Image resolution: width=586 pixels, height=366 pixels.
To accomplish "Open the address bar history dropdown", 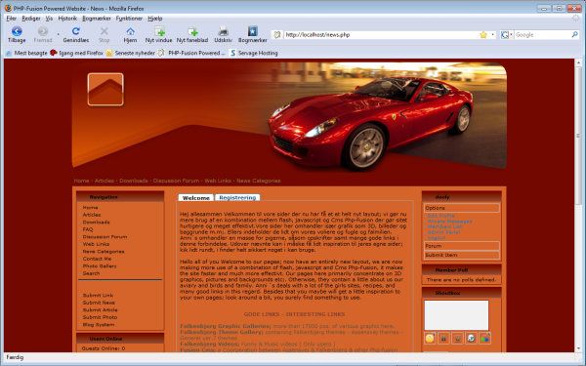I will click(493, 35).
